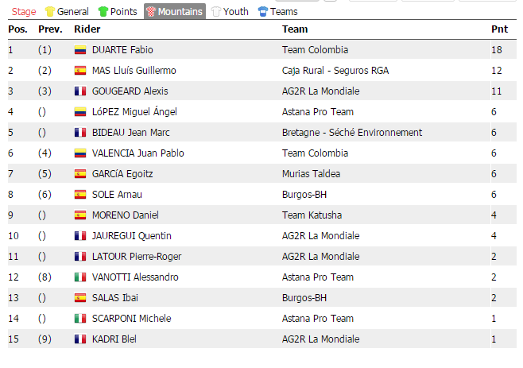Open Team Katusha team link

tap(312, 215)
